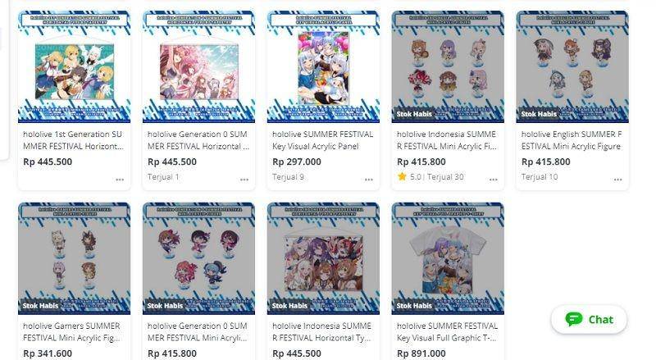This screenshot has width=656, height=360.
Task: View hololive Indonesia mini acrylic figure image
Action: pyautogui.click(x=448, y=66)
